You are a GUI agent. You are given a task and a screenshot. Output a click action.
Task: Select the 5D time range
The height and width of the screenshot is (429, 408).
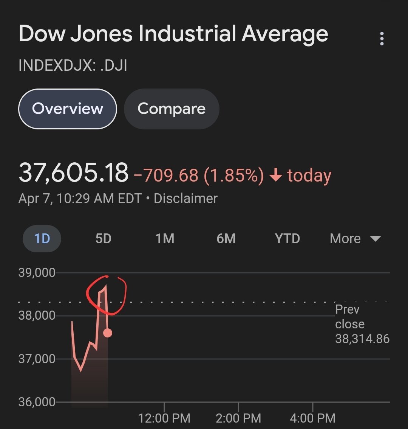click(x=103, y=239)
